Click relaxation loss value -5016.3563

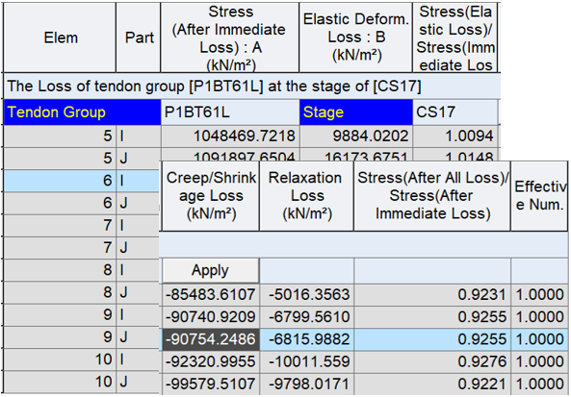tap(306, 294)
